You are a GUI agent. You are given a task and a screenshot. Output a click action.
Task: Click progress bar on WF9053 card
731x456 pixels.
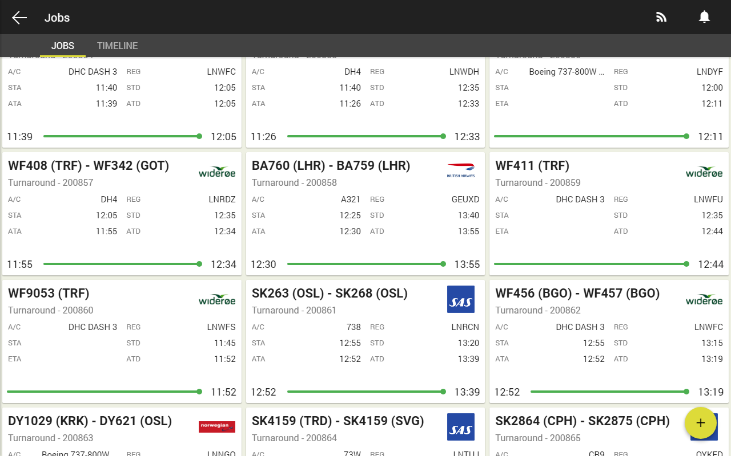(104, 392)
